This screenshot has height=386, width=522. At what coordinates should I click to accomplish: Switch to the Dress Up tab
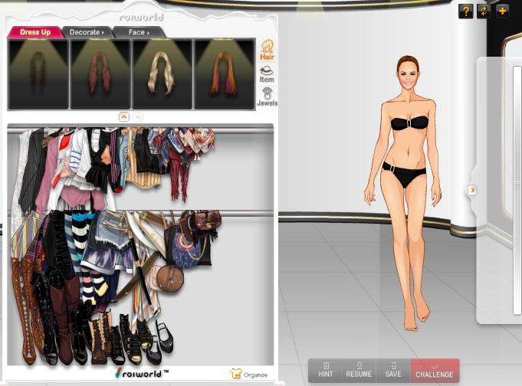click(x=34, y=32)
